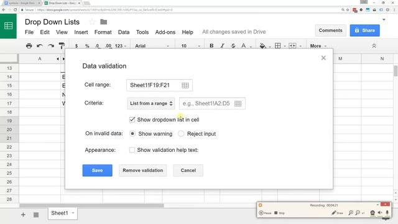Open the font size 10 dropdown
The width and height of the screenshot is (398, 224).
click(x=191, y=46)
